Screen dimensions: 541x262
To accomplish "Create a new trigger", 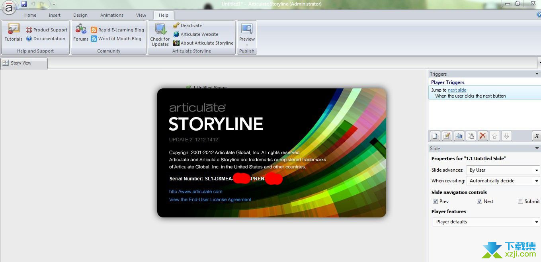I will (x=435, y=136).
